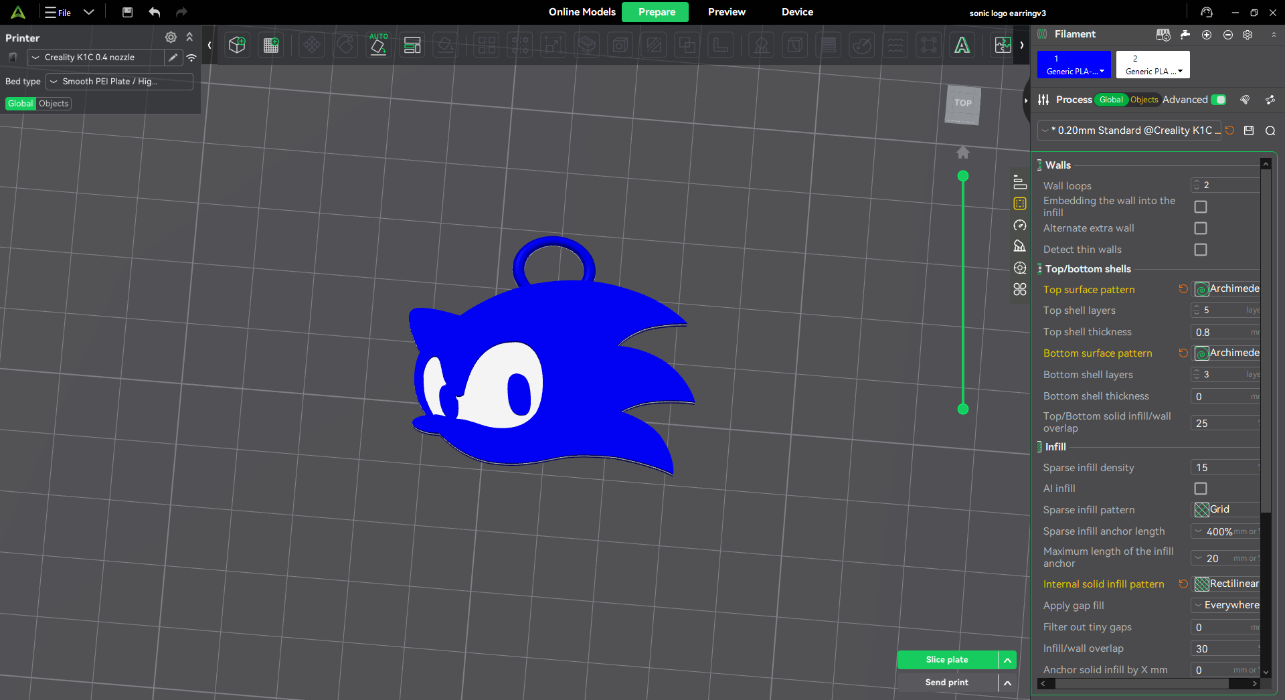Click the Add plate icon
1285x700 pixels.
(271, 45)
